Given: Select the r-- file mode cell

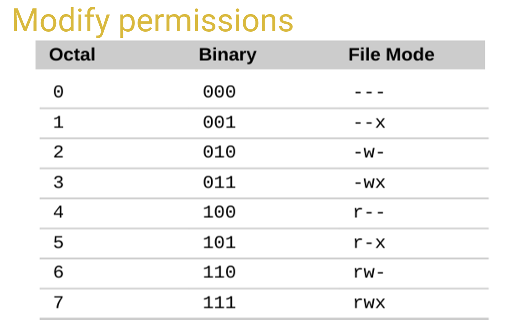Looking at the screenshot, I should 369,212.
